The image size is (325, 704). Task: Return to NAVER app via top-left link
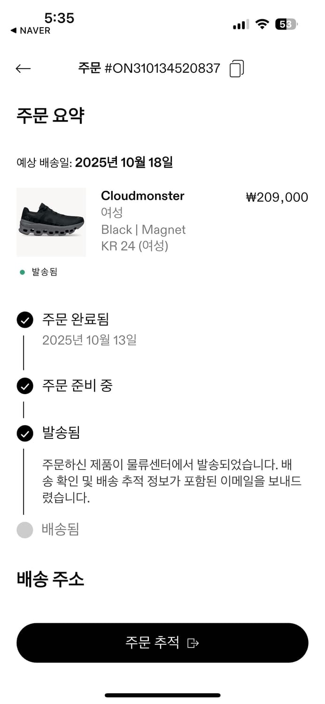30,31
